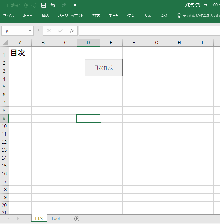Open the 数式 (Formulas) ribbon tab
Image resolution: width=220 pixels, height=224 pixels.
(x=96, y=15)
